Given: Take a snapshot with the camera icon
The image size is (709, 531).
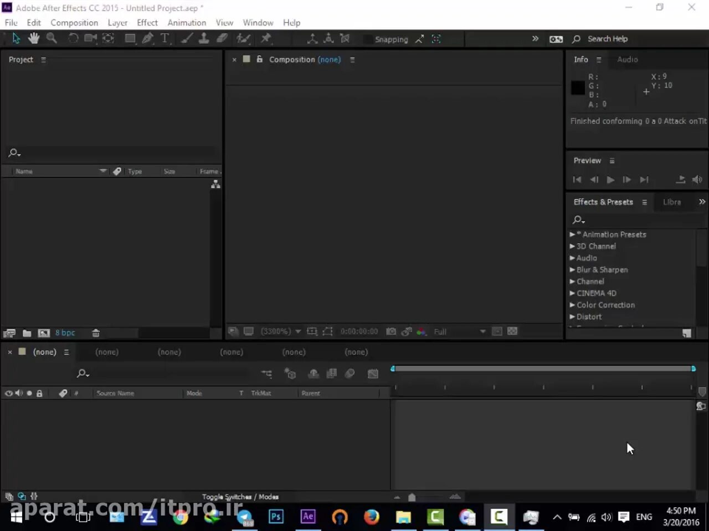Looking at the screenshot, I should [x=391, y=331].
